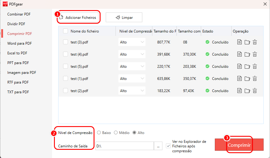Viewport: 270px width, 158px height.
Task: Check the box beside test (3).pdf
Action: [66, 42]
